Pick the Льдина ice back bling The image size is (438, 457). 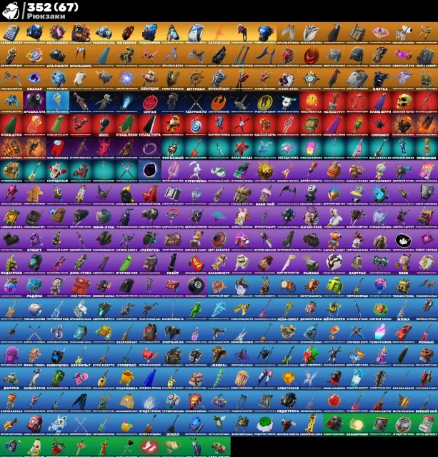click(x=34, y=286)
